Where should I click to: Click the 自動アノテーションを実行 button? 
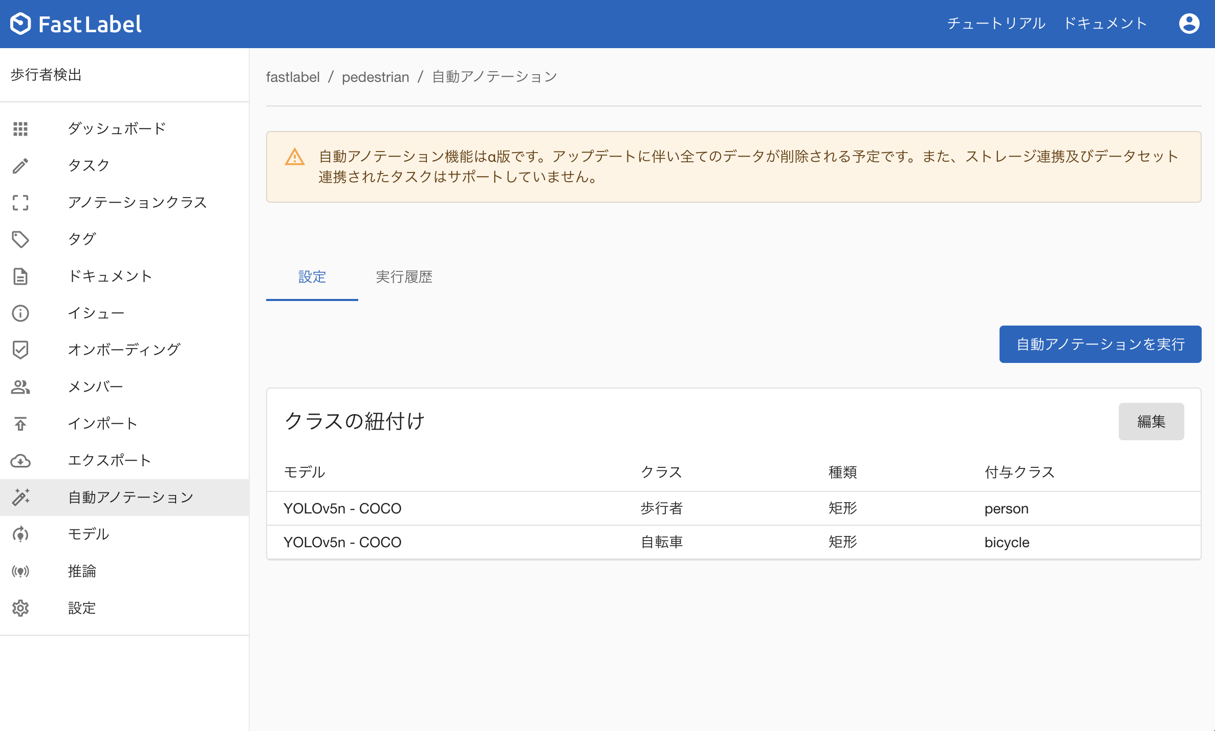(1100, 344)
